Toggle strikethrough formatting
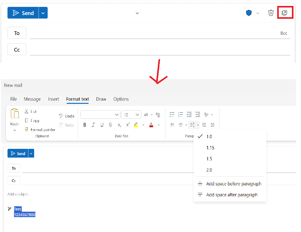The width and height of the screenshot is (301, 232). tap(110, 125)
